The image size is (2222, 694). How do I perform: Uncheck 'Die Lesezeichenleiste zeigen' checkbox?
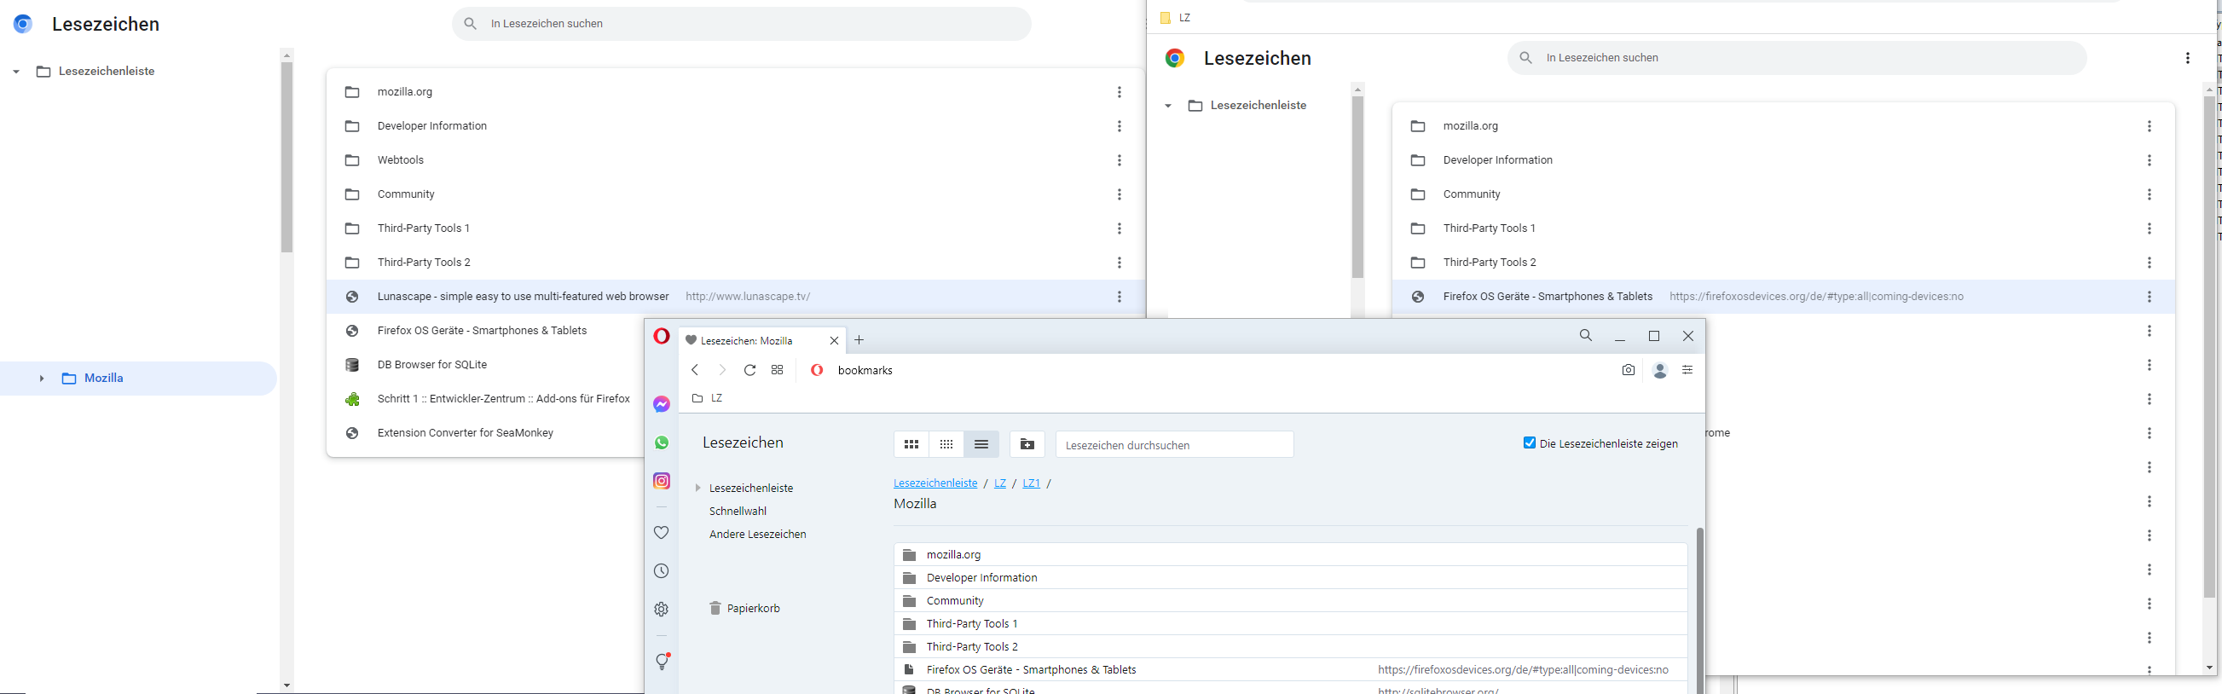coord(1530,443)
